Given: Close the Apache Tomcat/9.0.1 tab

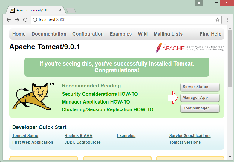Looking at the screenshot, I should [x=60, y=10].
